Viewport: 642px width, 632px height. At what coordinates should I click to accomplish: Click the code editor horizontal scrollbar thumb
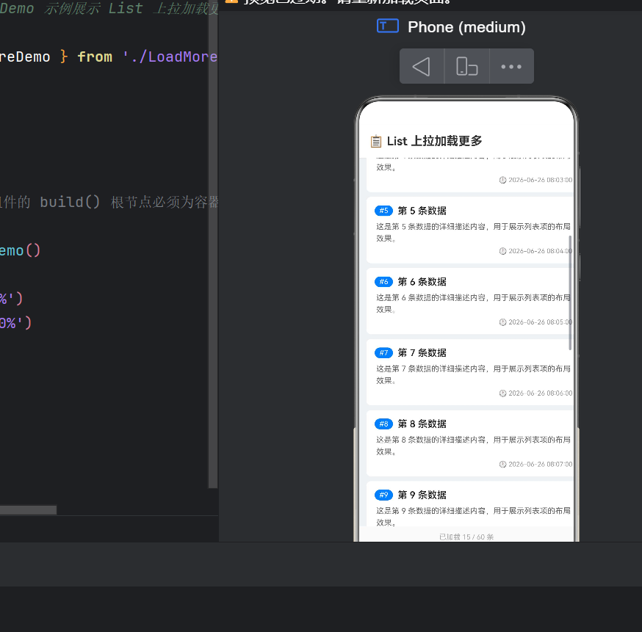pyautogui.click(x=28, y=510)
